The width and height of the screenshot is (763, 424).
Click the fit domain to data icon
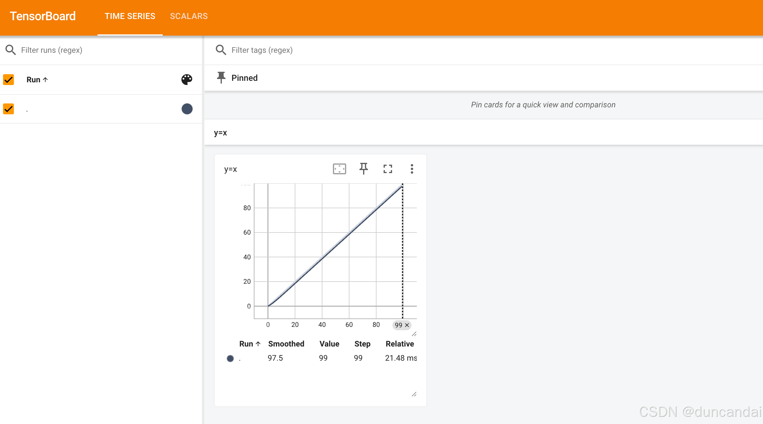[339, 169]
